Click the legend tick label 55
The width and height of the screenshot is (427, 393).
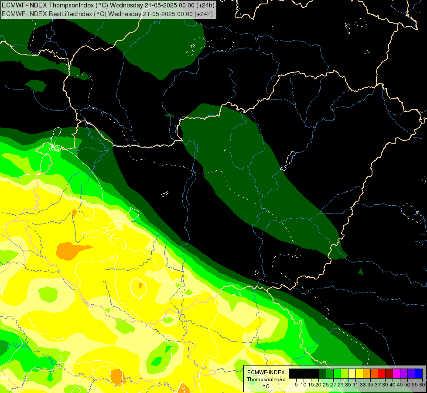point(415,385)
